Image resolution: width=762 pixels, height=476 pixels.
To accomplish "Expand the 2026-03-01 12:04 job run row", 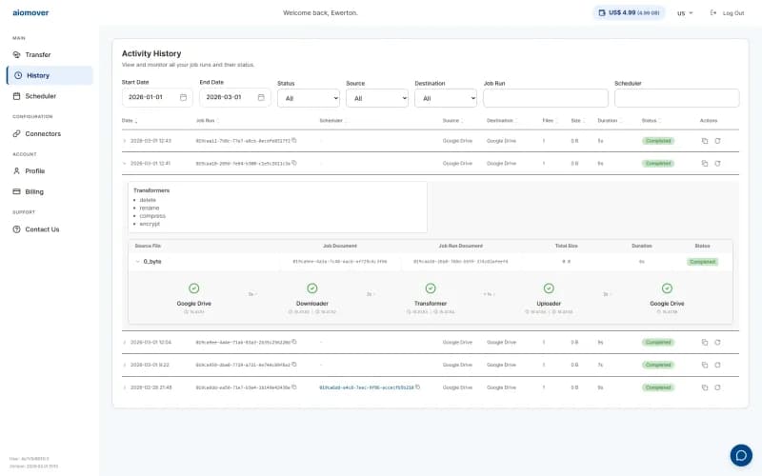I will click(x=125, y=343).
